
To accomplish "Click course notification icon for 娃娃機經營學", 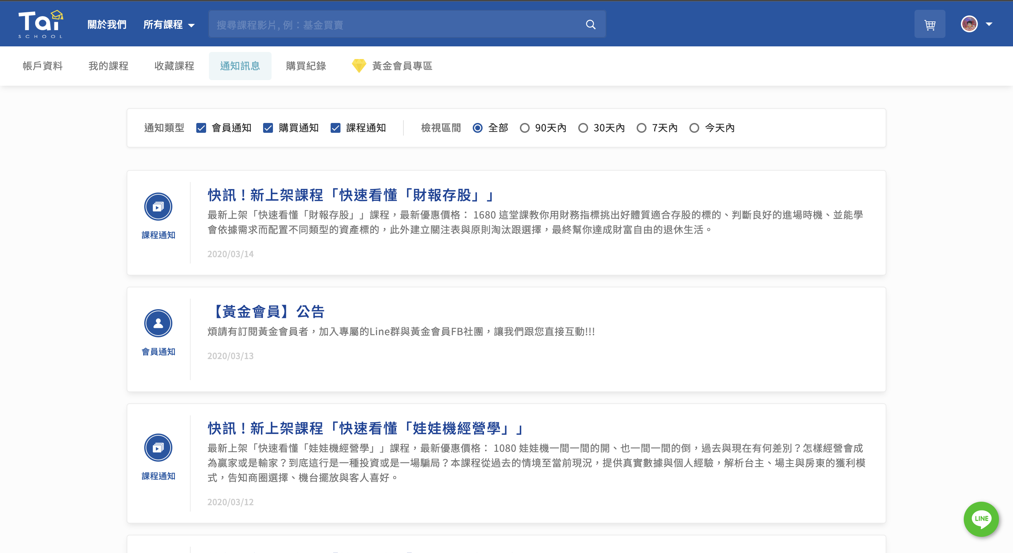I will pyautogui.click(x=158, y=447).
